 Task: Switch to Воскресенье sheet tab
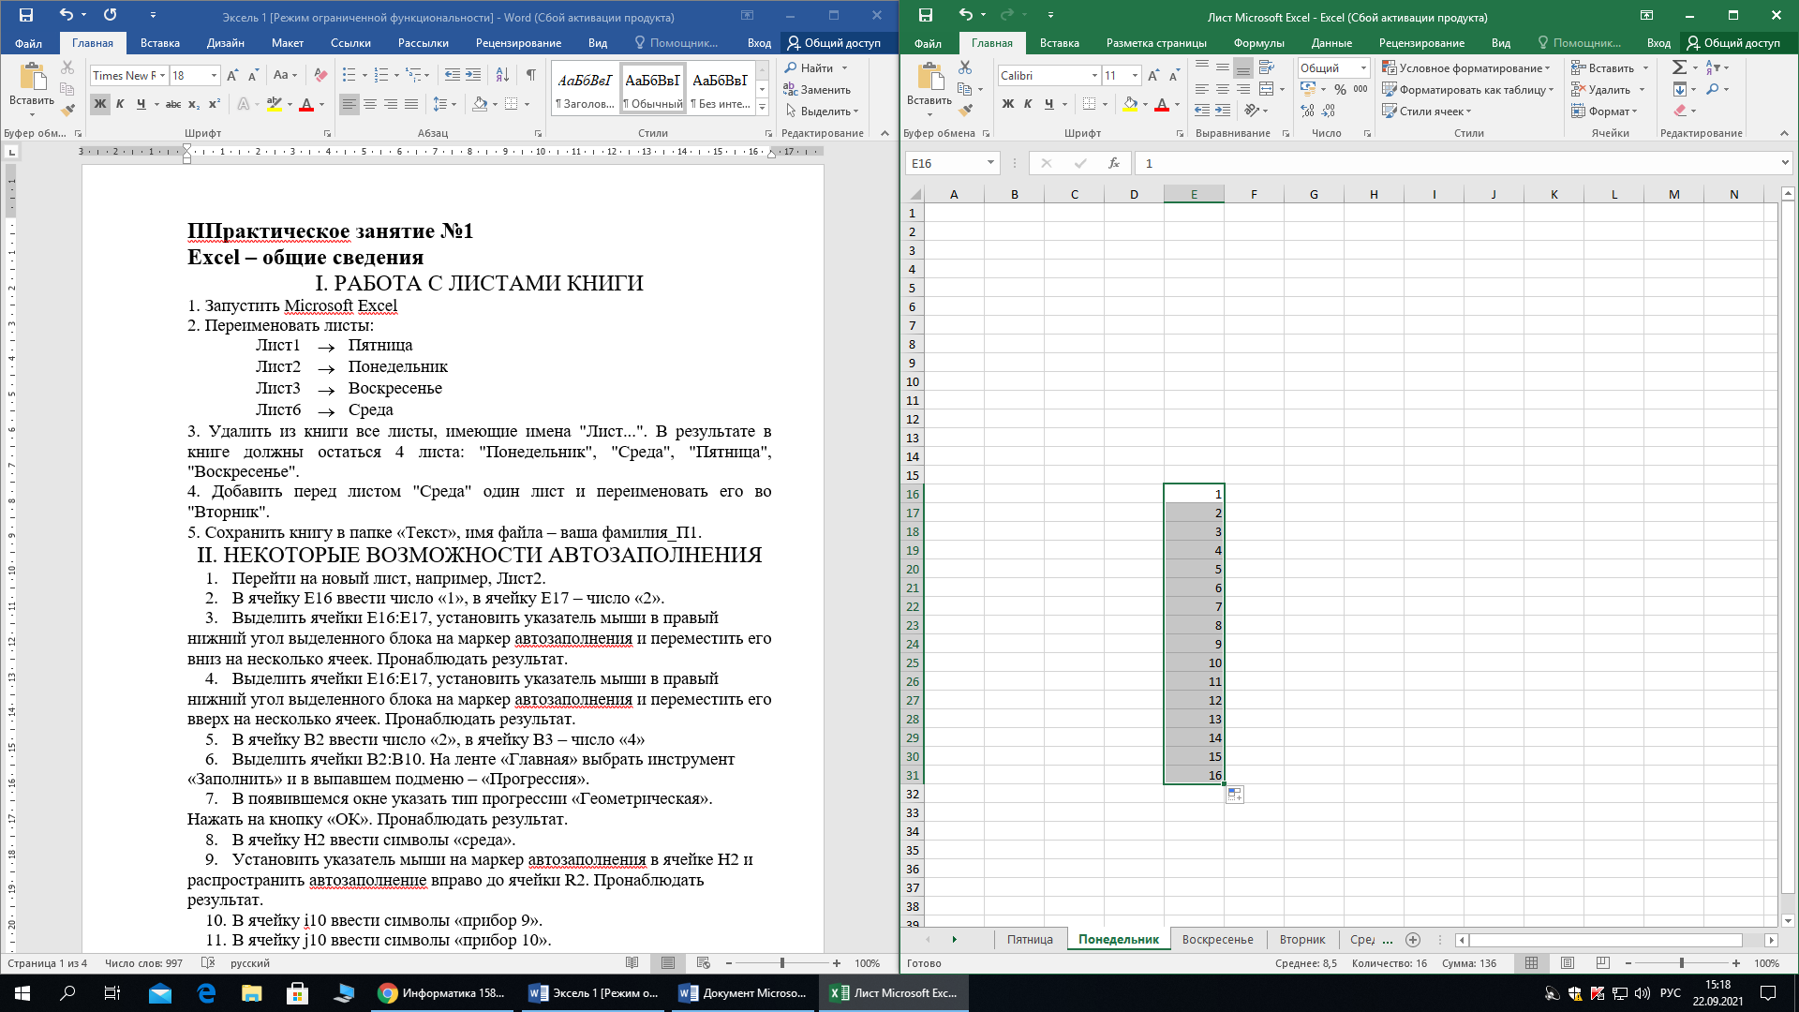[1217, 939]
